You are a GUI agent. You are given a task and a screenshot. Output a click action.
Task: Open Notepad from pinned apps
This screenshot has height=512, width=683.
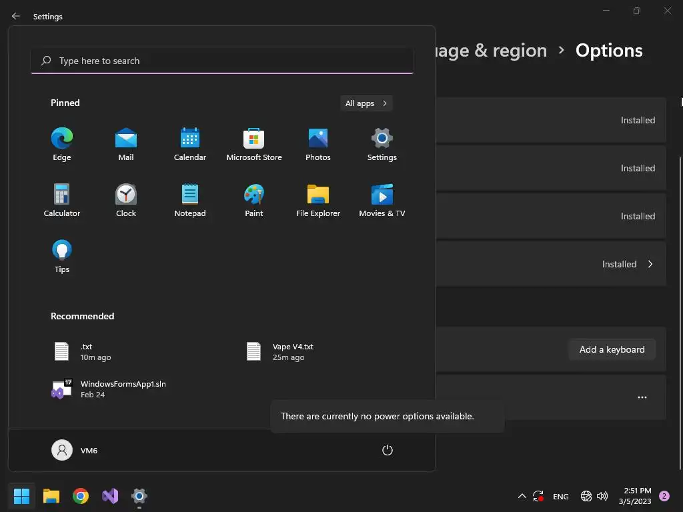point(190,200)
